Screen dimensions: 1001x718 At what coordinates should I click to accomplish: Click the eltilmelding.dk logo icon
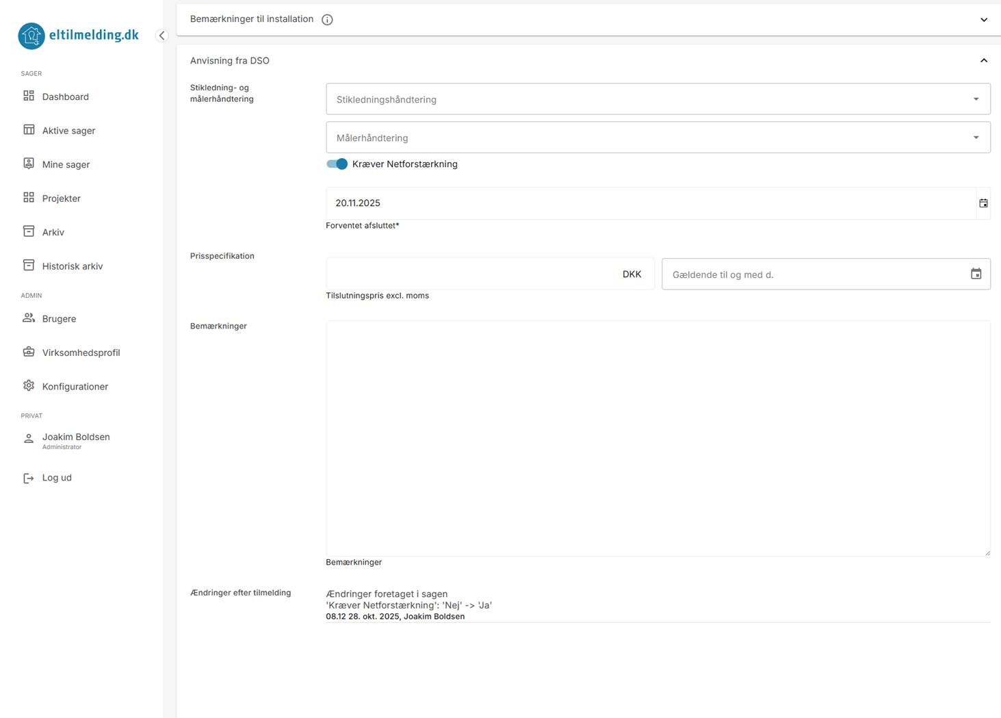[x=31, y=36]
